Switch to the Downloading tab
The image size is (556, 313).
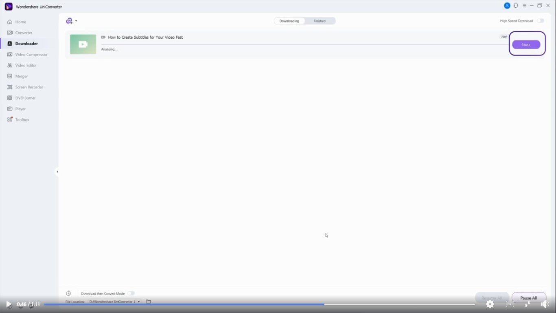[289, 21]
